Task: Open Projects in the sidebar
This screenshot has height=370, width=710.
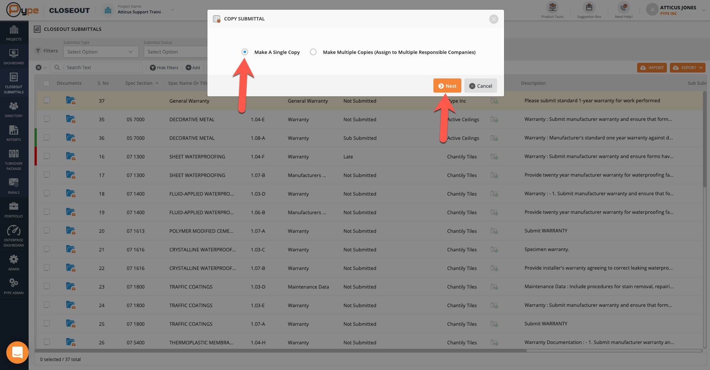Action: (14, 33)
